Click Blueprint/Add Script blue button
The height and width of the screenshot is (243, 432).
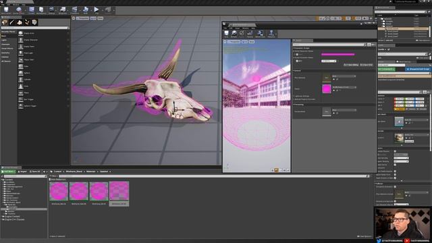[418, 69]
